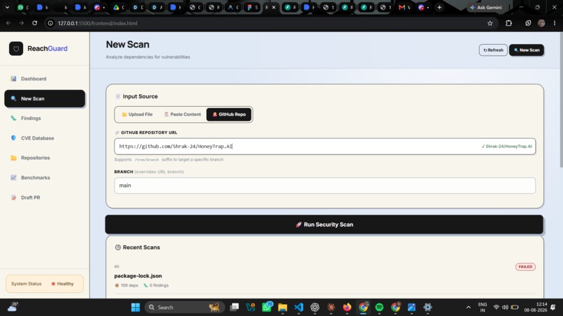Viewport: 563px width, 316px height.
Task: Open Settings gear from taskbar
Action: pyautogui.click(x=427, y=308)
